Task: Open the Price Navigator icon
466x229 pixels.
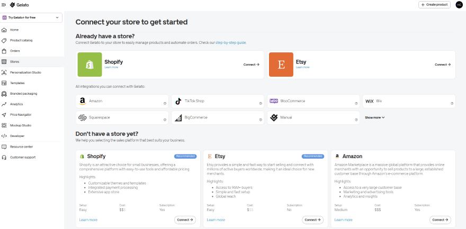Action: click(x=4, y=115)
